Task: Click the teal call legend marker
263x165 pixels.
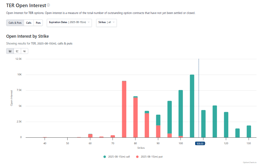Action: (105, 157)
